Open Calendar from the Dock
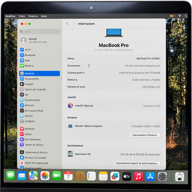Screen dimensions: 192x192 point(68,176)
